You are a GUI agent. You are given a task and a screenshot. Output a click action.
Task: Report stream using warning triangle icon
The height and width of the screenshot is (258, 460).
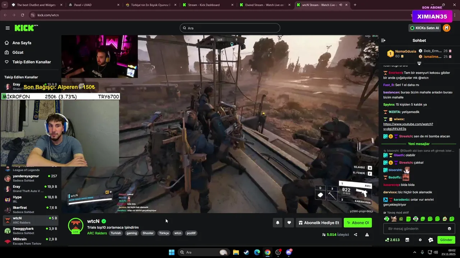click(367, 235)
